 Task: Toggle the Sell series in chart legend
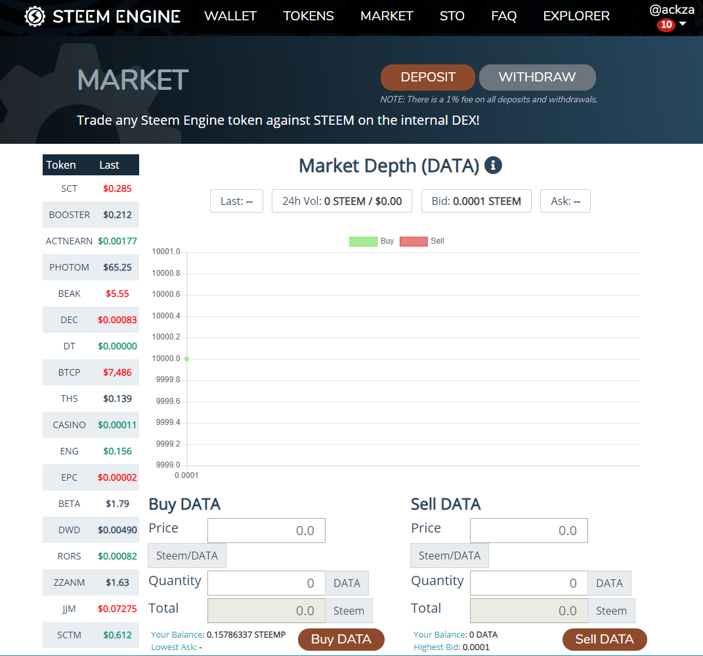click(414, 241)
